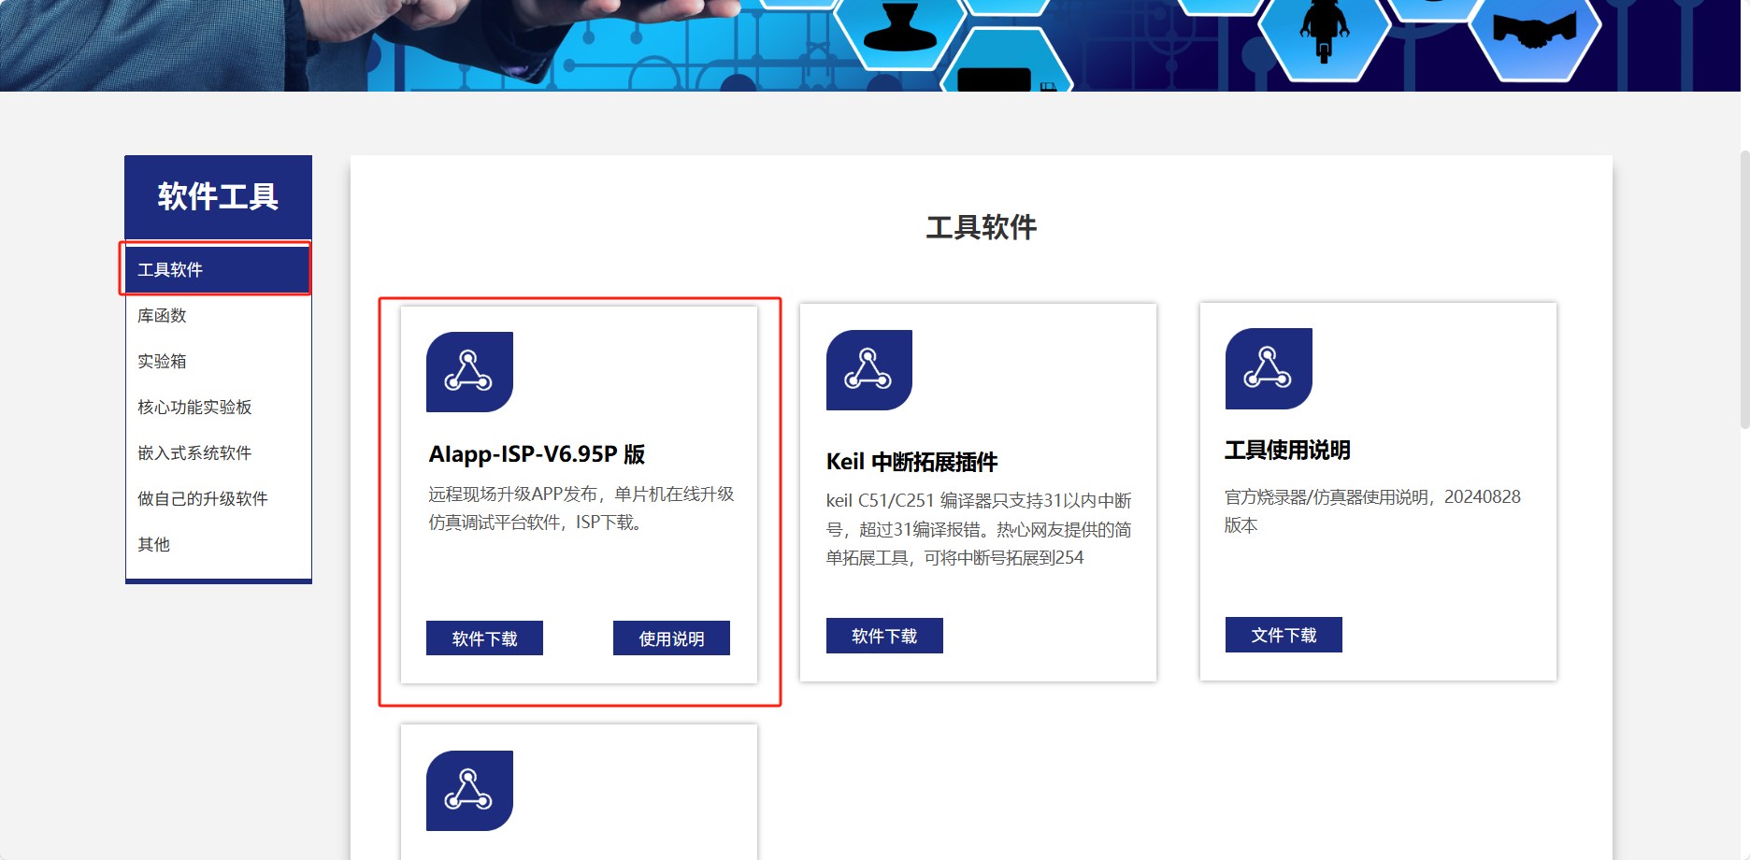Click the handshake hexagon icon in banner
This screenshot has width=1750, height=860.
(1534, 33)
